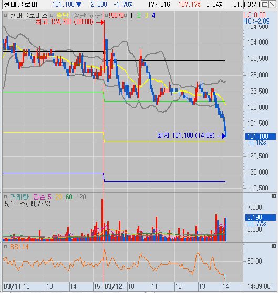The image size is (278, 293).
Task: Click the 2,200 price change value
Action: [99, 4]
